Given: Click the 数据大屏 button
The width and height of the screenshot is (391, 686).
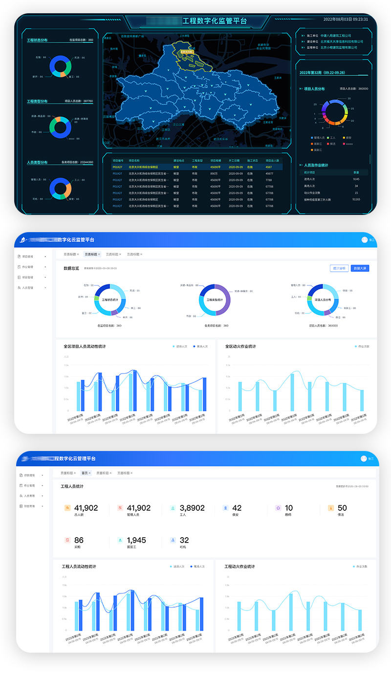Looking at the screenshot, I should [x=360, y=268].
